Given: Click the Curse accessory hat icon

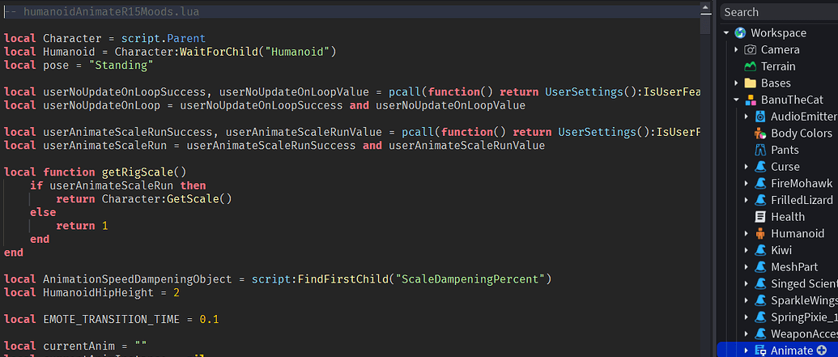Looking at the screenshot, I should (760, 167).
